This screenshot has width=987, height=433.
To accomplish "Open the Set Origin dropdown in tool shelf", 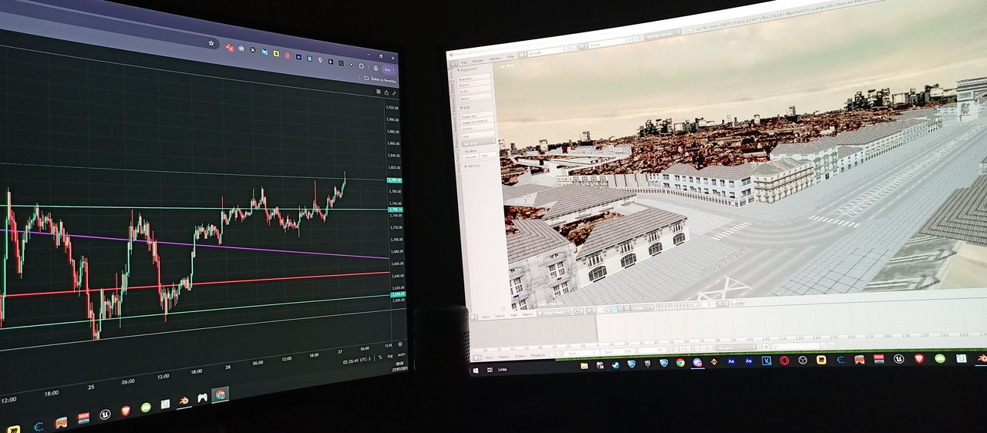I will pyautogui.click(x=478, y=143).
